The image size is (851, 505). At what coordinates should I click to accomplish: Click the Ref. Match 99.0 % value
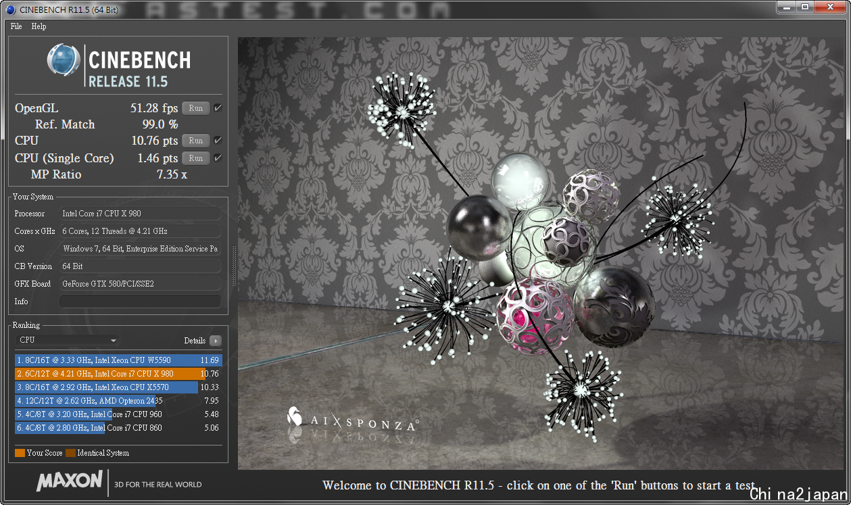[160, 124]
